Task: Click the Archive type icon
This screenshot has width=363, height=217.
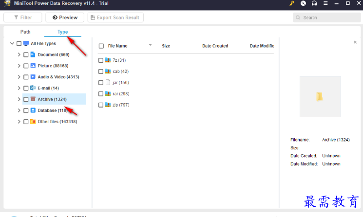Action: coord(33,99)
